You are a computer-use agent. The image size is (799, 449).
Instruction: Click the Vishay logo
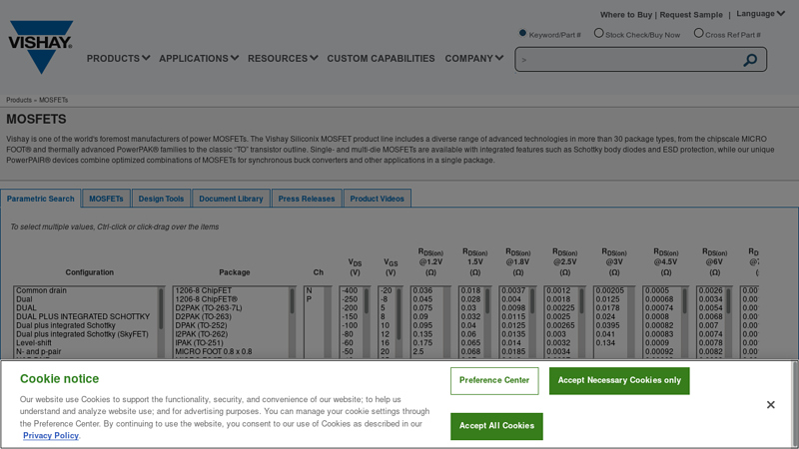tap(41, 47)
